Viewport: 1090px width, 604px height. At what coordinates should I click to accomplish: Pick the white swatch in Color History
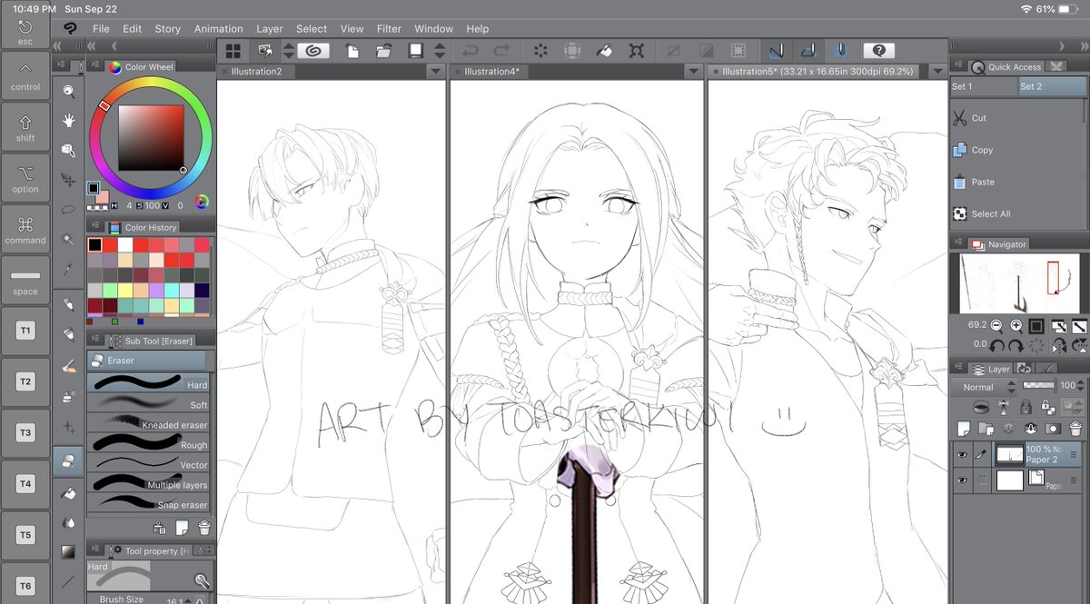(x=125, y=245)
